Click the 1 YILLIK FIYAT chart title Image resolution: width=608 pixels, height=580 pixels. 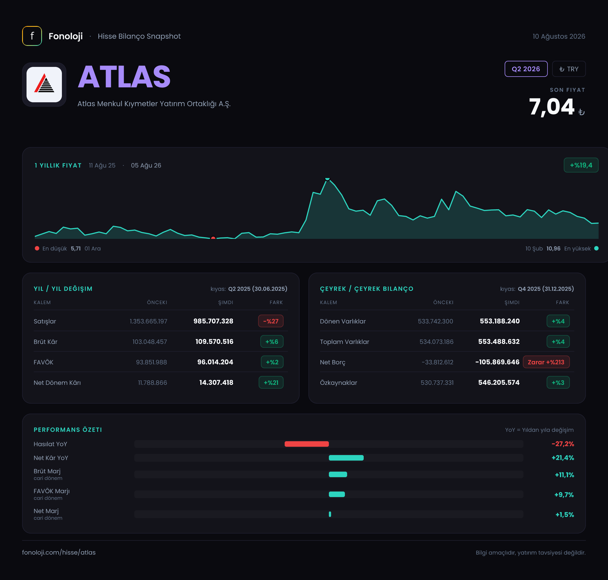58,165
